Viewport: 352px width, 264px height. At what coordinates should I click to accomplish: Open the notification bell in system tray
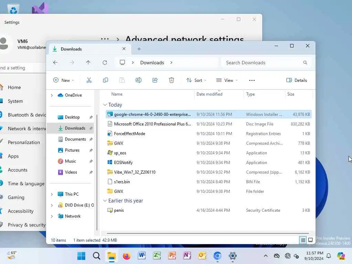pos(329,256)
